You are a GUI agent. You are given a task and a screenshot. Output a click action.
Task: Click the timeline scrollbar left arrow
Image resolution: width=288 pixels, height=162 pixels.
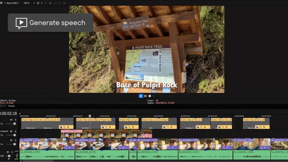(21, 161)
